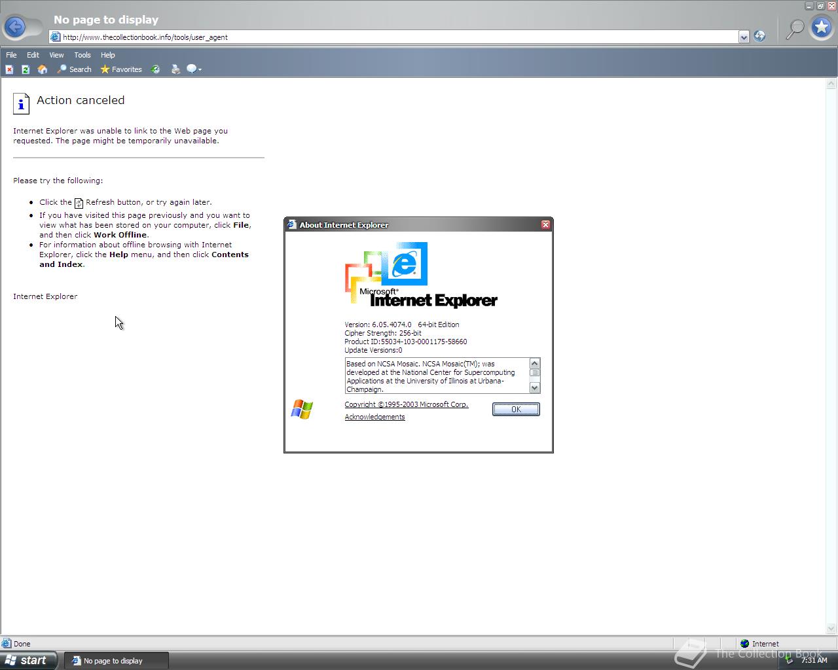Screen dimensions: 838x670
Task: Open the address bar history dropdown
Action: tap(744, 37)
